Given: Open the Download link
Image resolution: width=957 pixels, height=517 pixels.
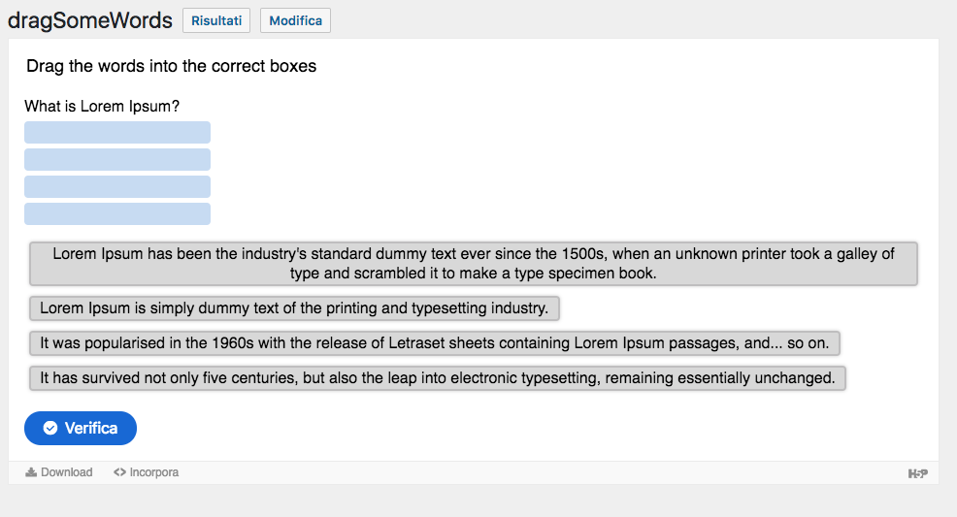Looking at the screenshot, I should 59,471.
